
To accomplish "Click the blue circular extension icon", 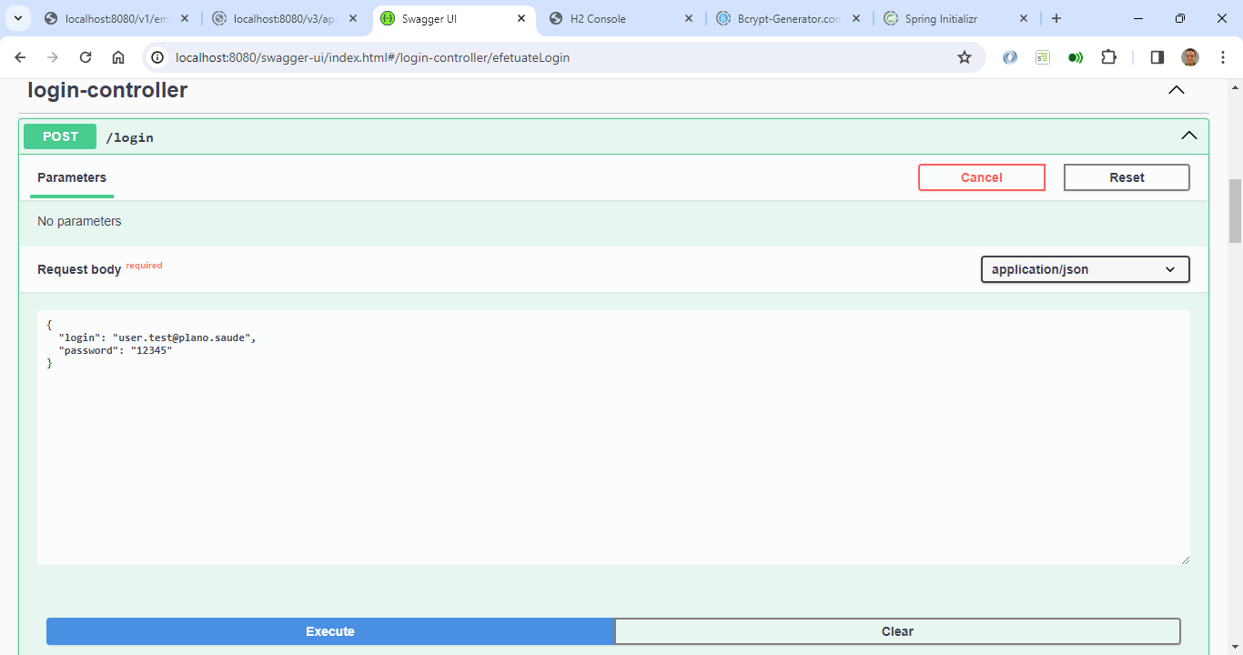I will point(1010,57).
